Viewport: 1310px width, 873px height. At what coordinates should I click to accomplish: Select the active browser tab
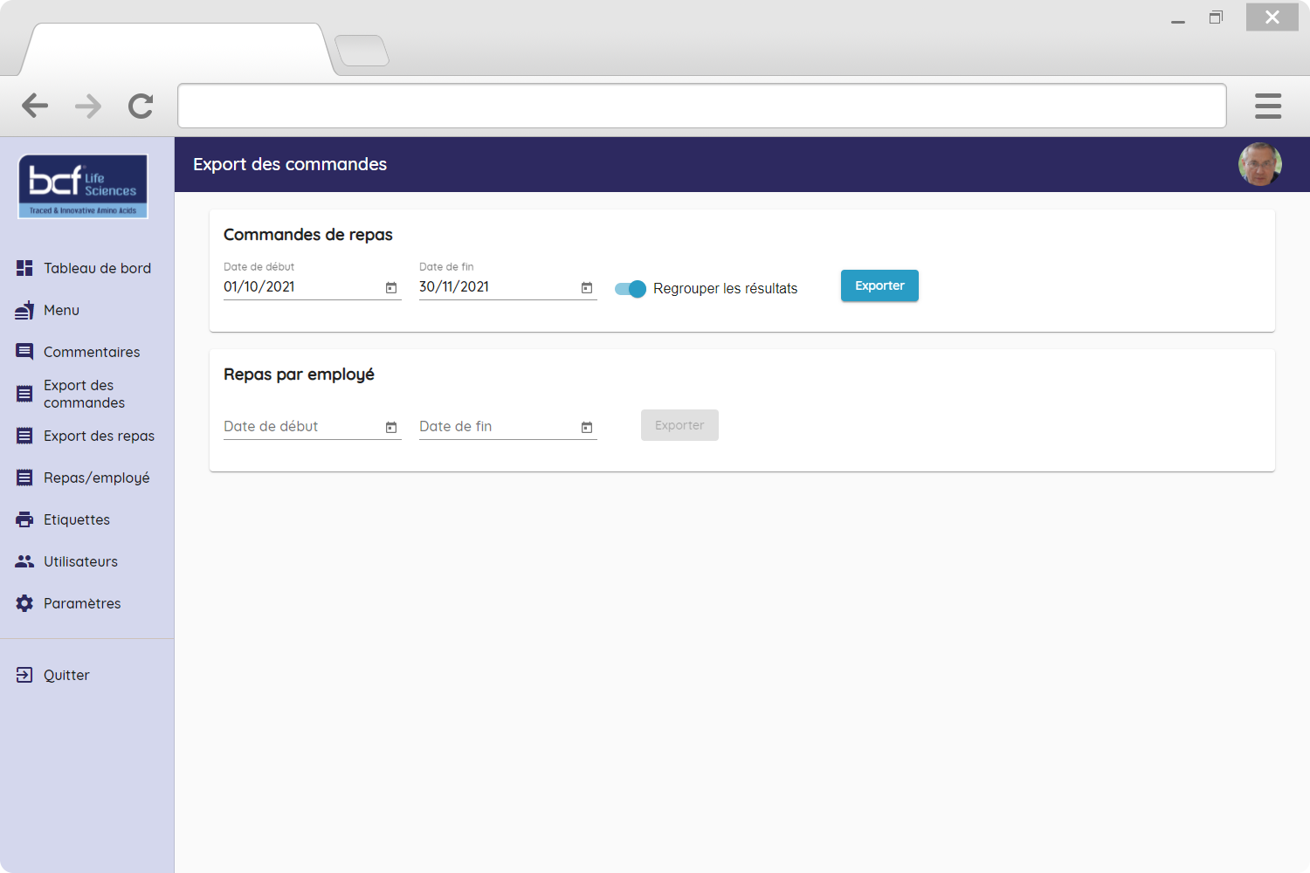(178, 50)
